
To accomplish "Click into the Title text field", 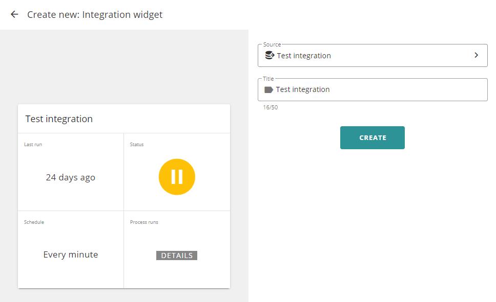I will coord(373,89).
